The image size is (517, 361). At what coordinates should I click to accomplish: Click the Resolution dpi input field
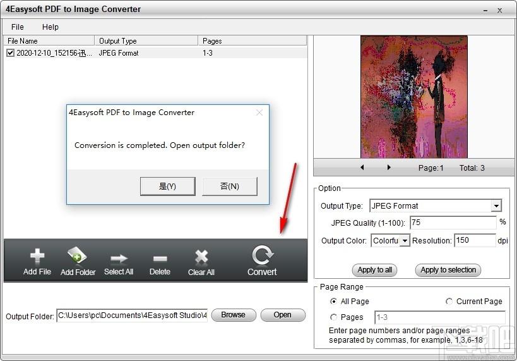[475, 240]
